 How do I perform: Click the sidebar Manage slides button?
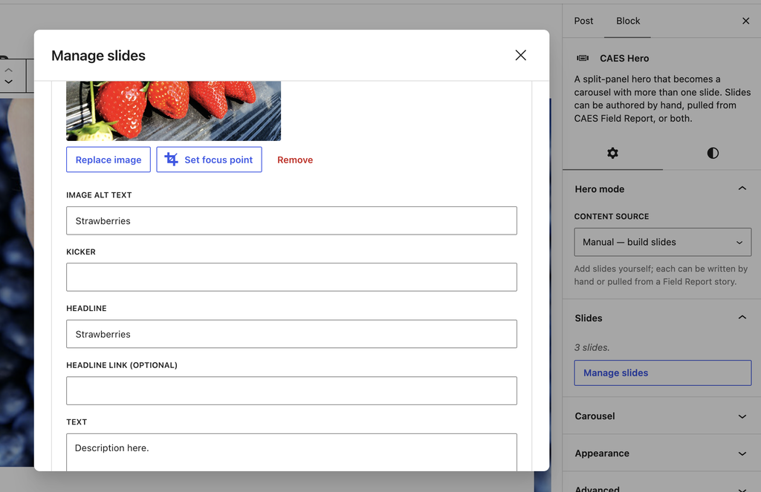[x=662, y=373]
